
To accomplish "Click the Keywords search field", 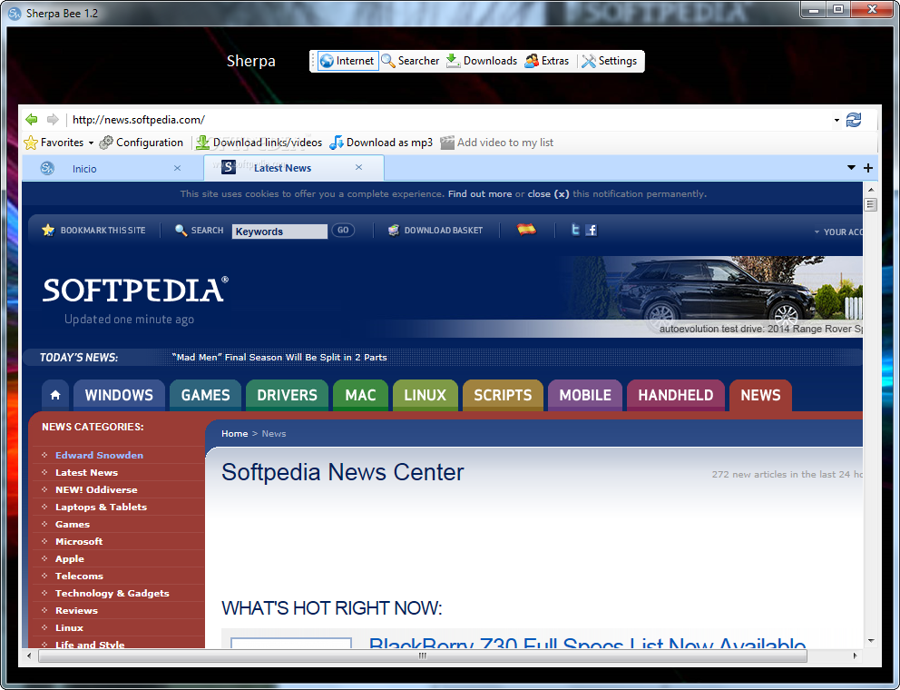I will (x=279, y=231).
